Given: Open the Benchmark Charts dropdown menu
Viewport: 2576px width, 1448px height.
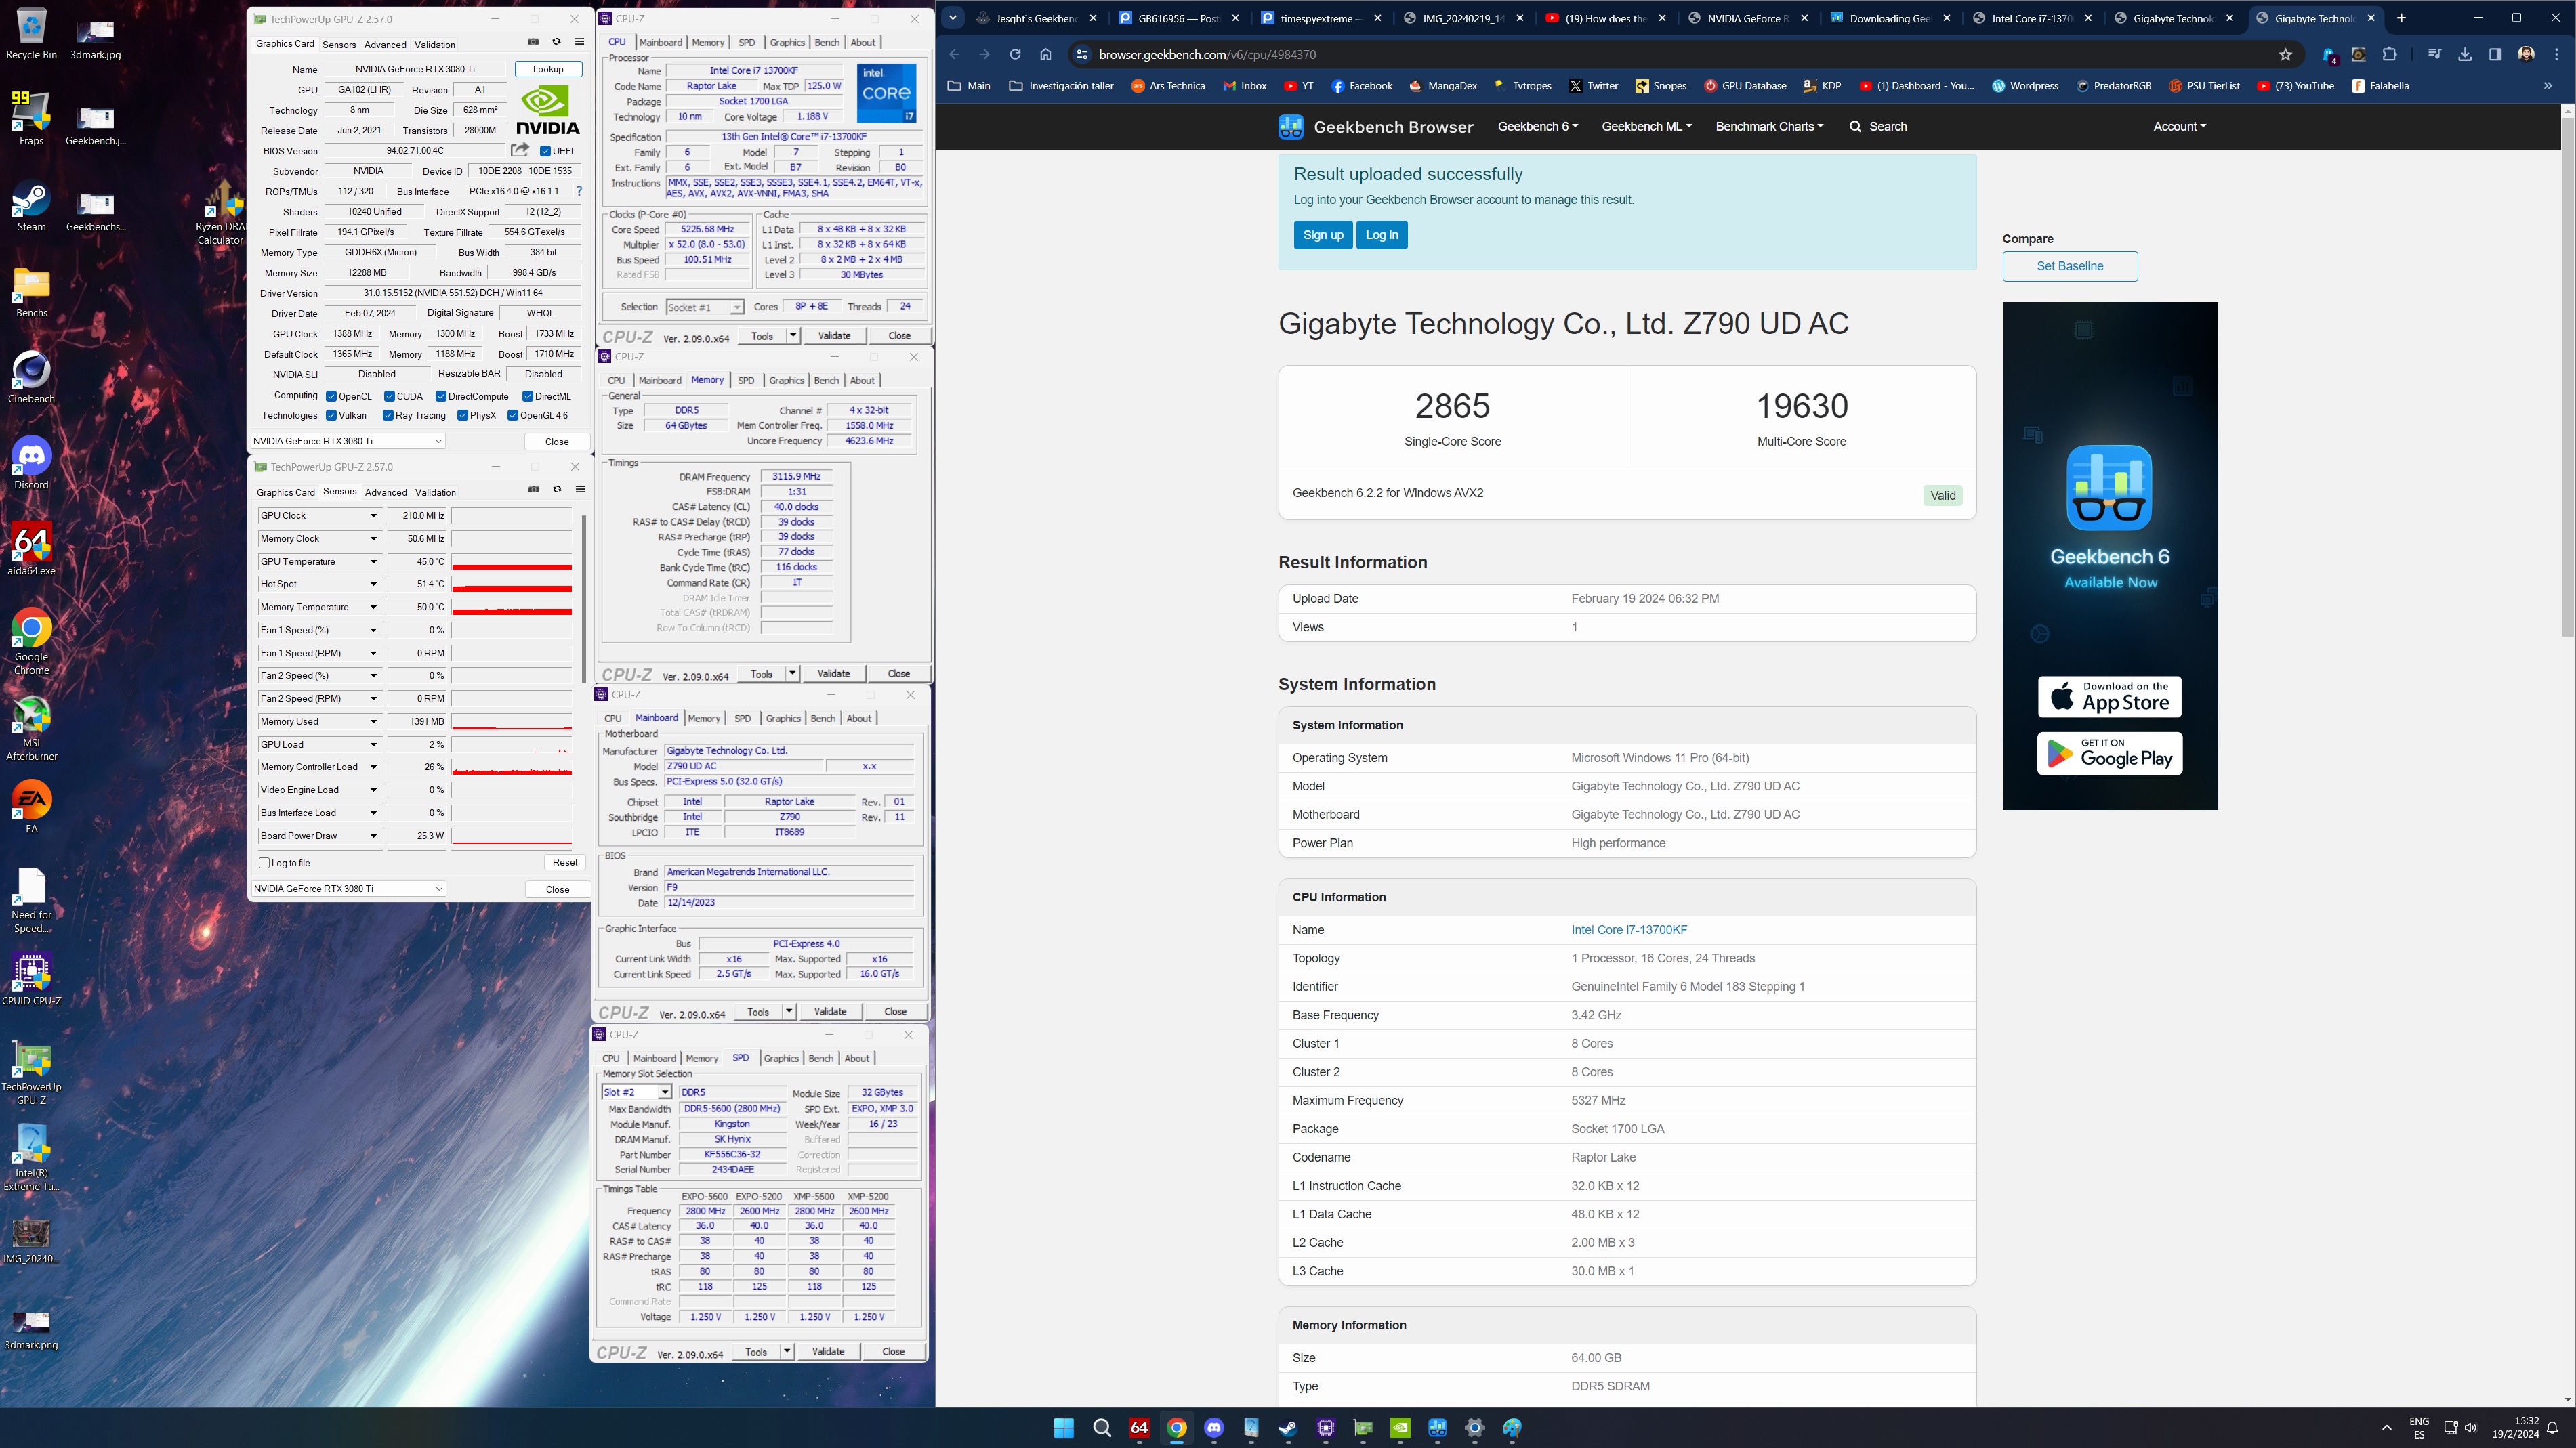Looking at the screenshot, I should click(1769, 127).
